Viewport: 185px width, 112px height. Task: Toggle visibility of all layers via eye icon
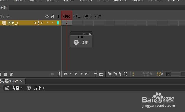(47, 16)
